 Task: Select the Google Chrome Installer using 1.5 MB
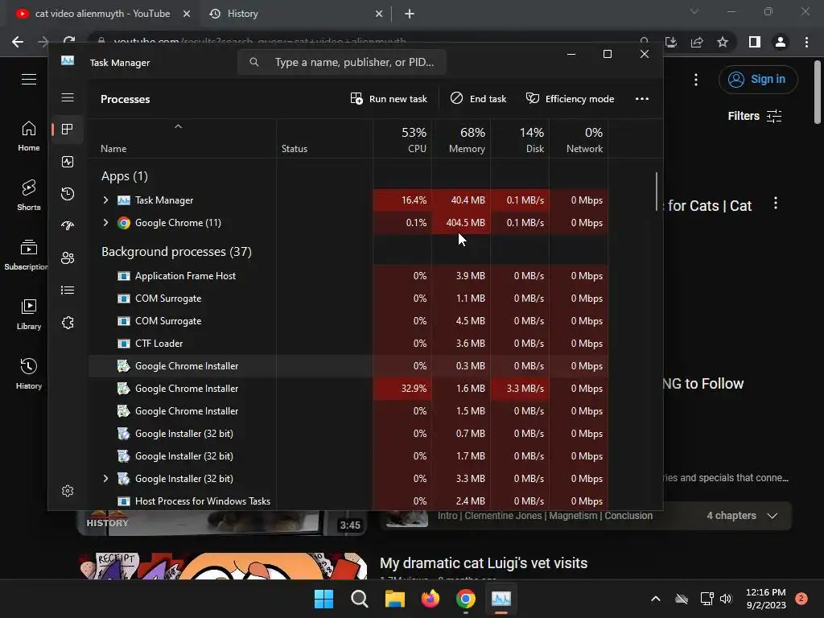(348, 411)
